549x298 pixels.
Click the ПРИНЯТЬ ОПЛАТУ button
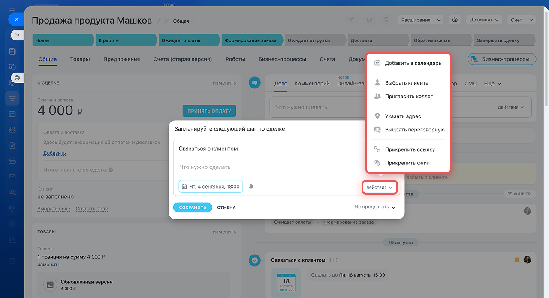[x=209, y=111]
